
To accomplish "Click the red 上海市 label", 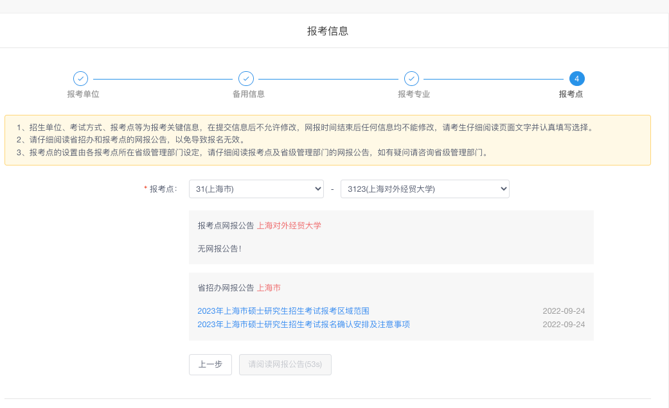I will point(270,287).
